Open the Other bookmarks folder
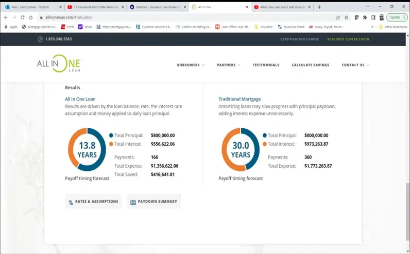 click(393, 27)
